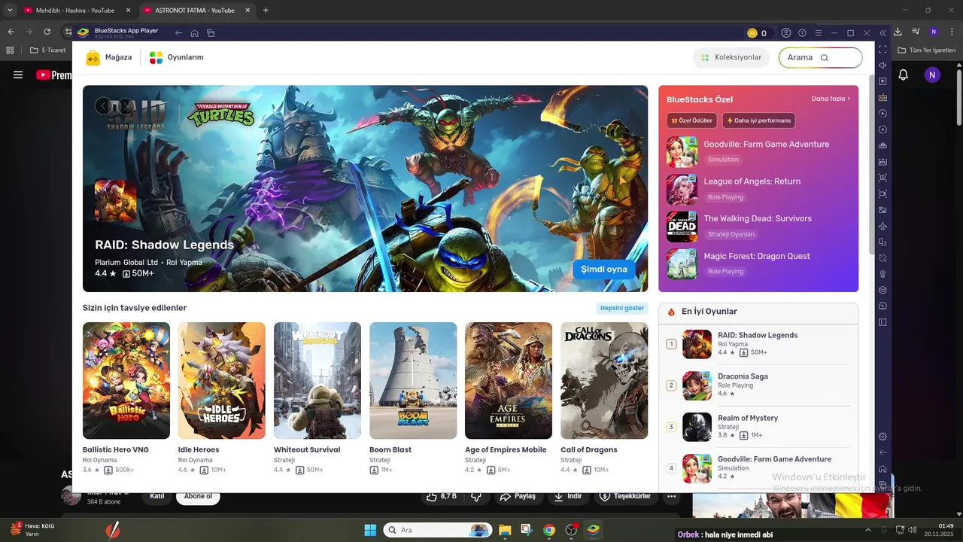The height and width of the screenshot is (542, 963).
Task: Open BlueStacks hamburger menu
Action: tap(819, 33)
